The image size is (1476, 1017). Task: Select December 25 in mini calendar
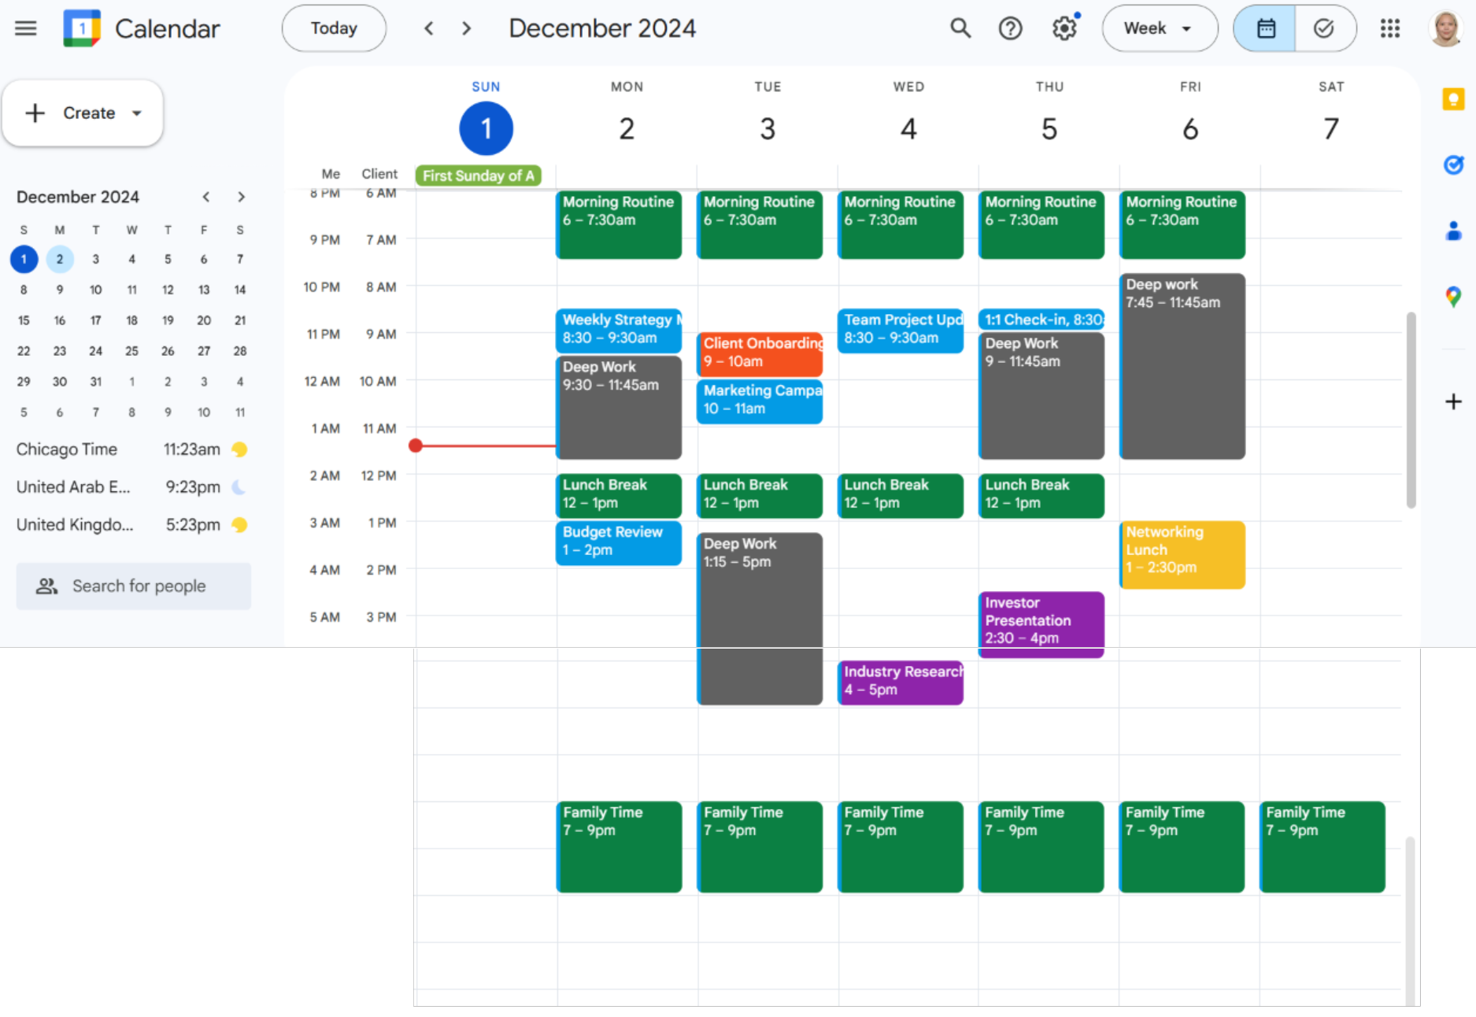131,351
